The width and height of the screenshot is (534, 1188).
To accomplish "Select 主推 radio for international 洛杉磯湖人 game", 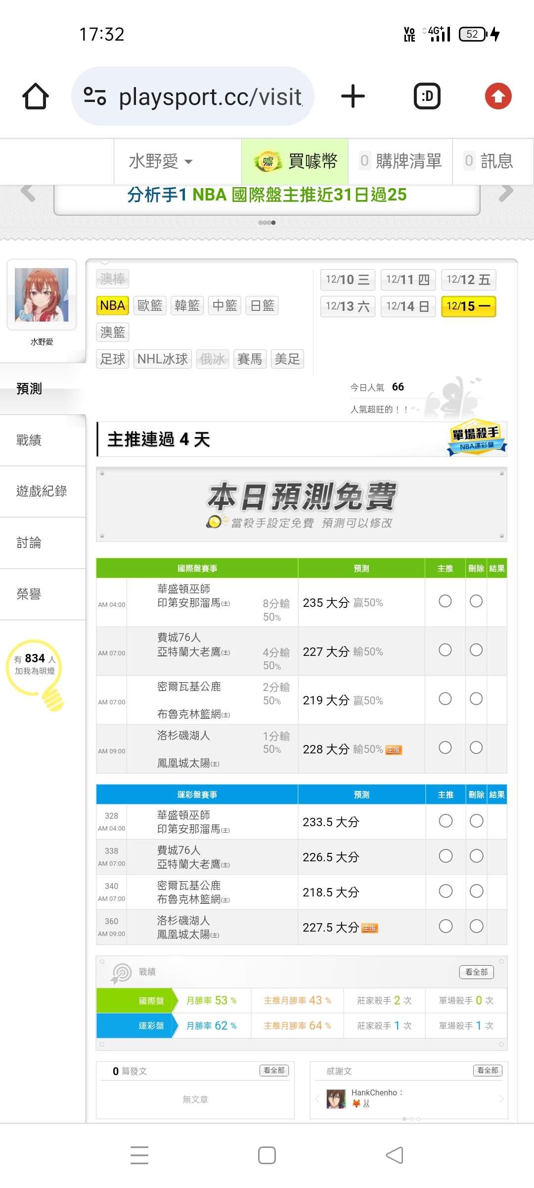I will coord(445,747).
